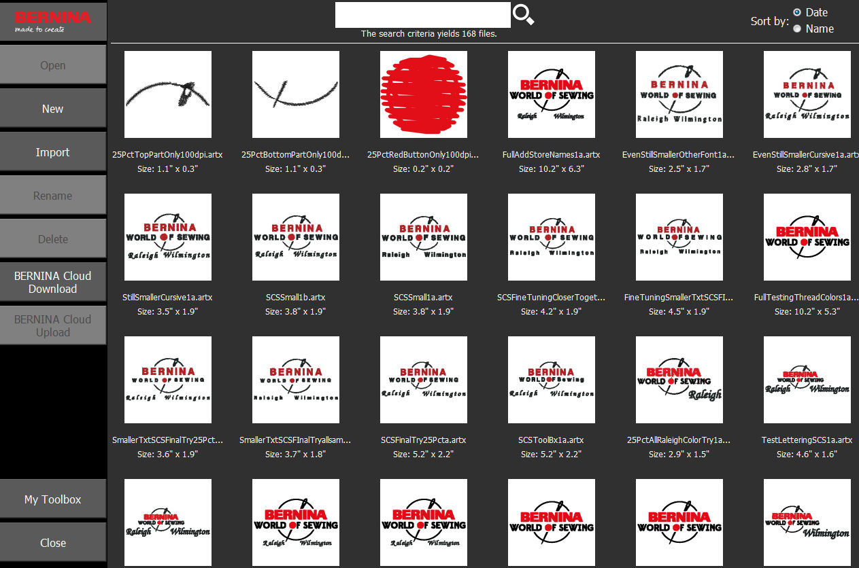Click file name StillSmallerCursive1a.artx
This screenshot has width=859, height=568.
click(168, 298)
